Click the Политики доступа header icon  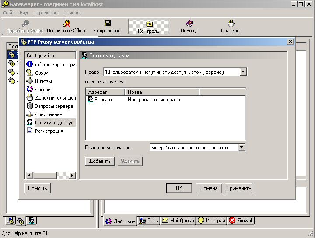[x=84, y=55]
